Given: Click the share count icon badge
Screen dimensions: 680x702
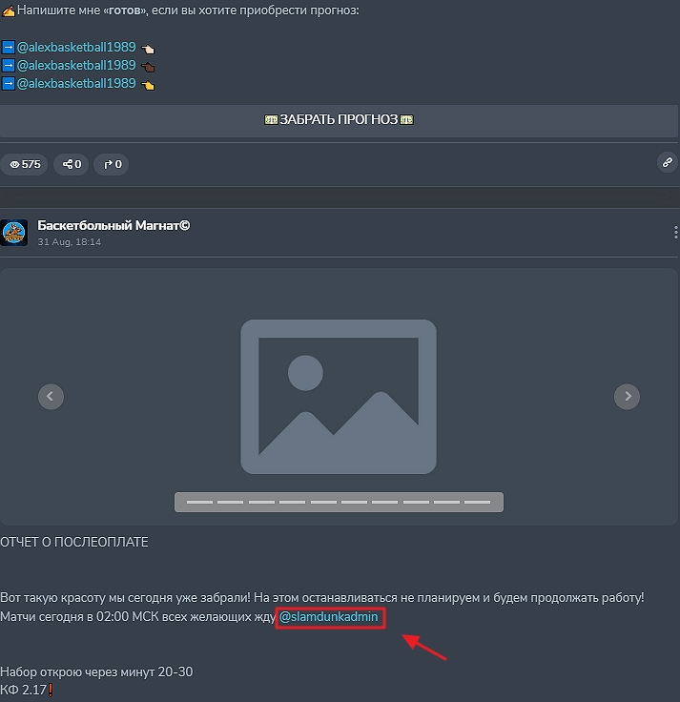Looking at the screenshot, I should [x=72, y=164].
